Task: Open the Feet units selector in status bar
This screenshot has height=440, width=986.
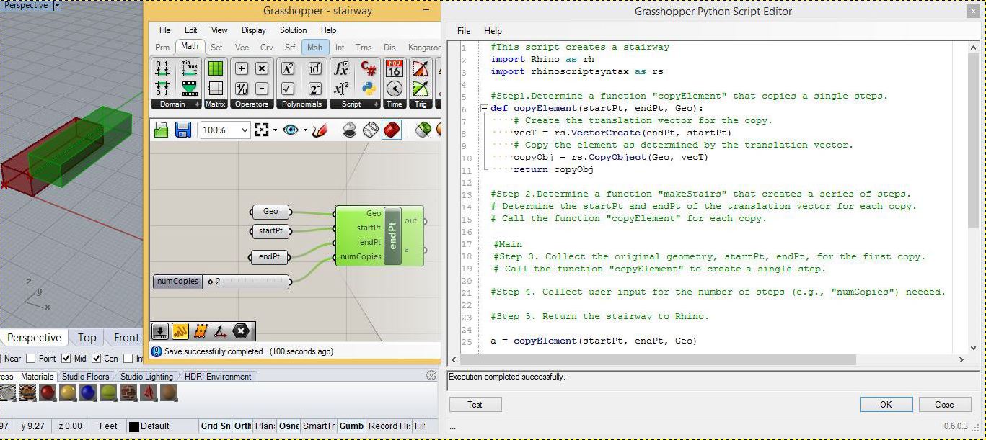Action: coord(108,426)
